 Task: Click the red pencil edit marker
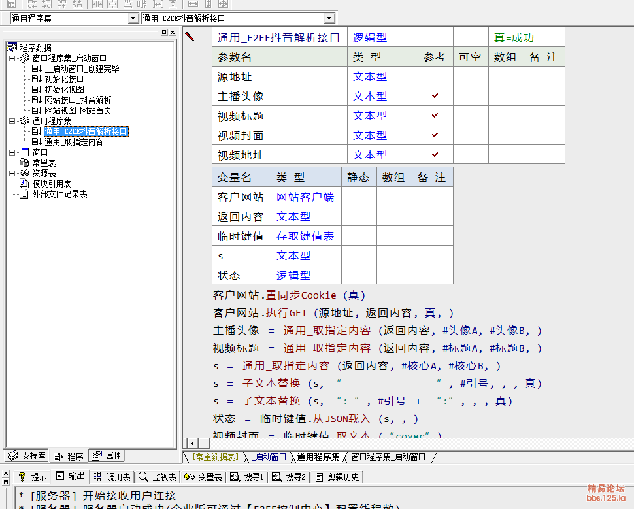point(190,37)
